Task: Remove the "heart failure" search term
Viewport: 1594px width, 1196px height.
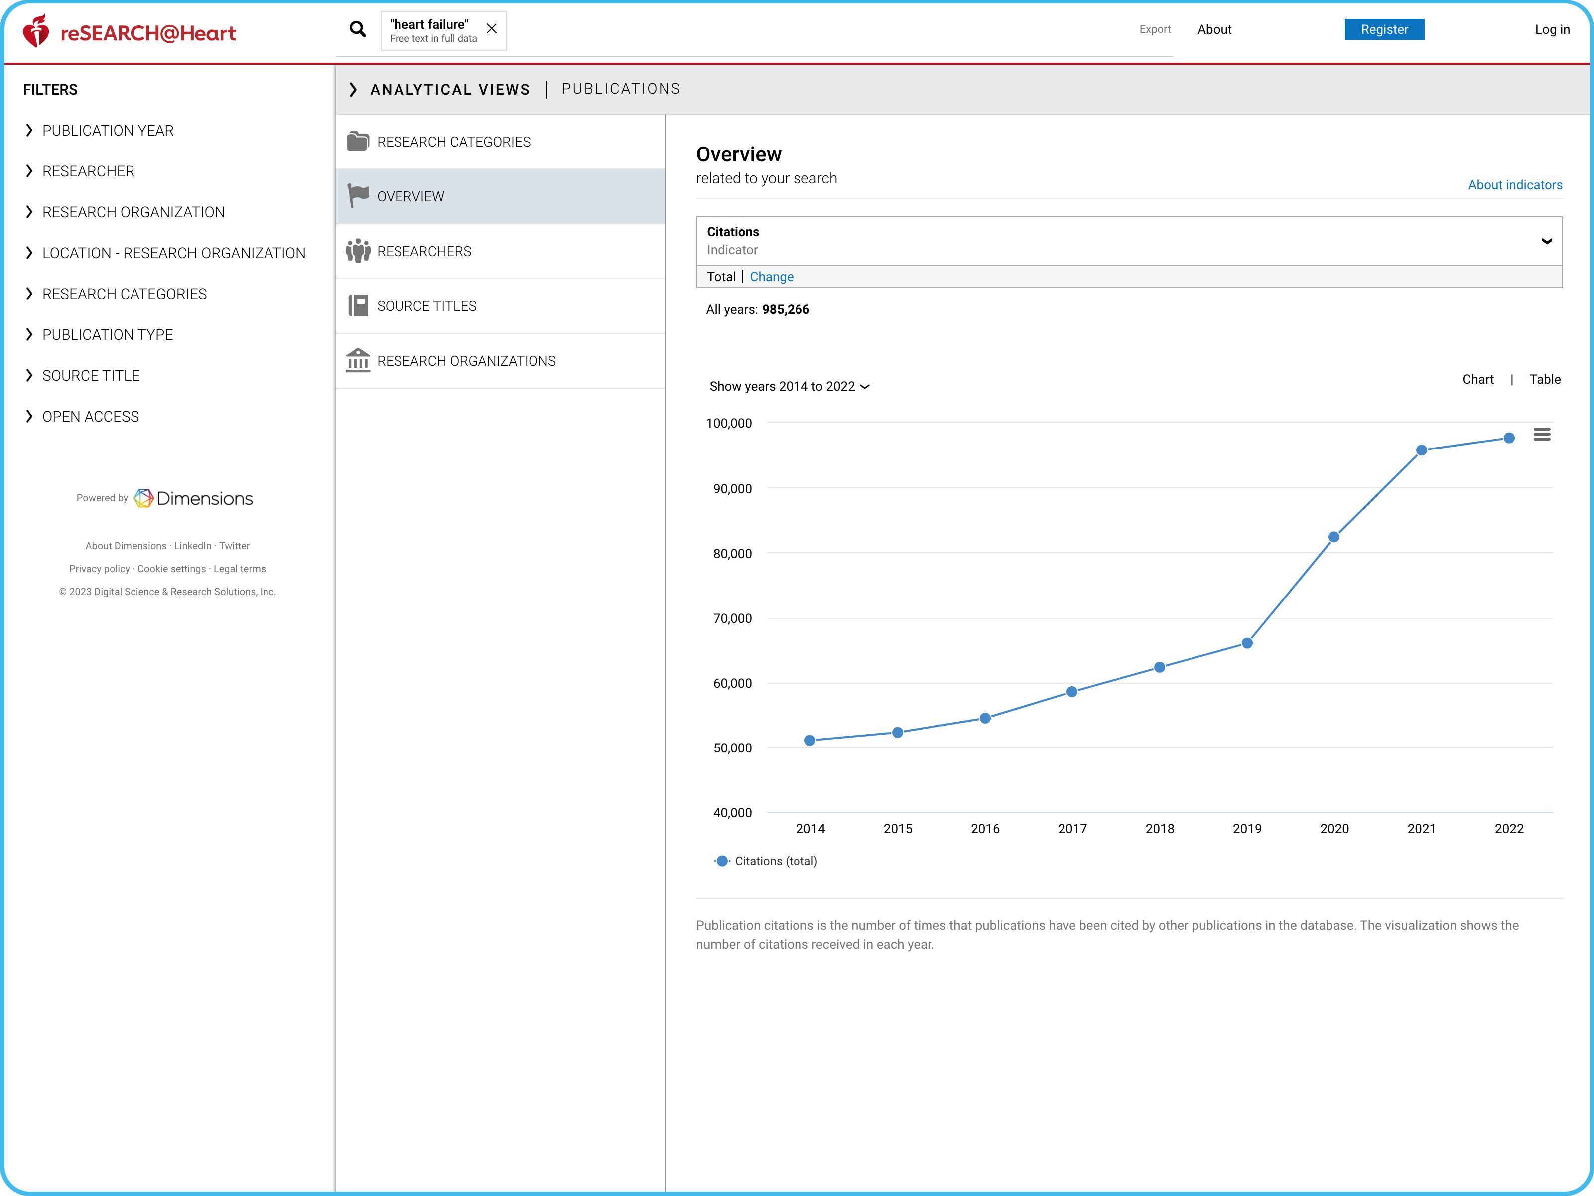Action: pos(492,29)
